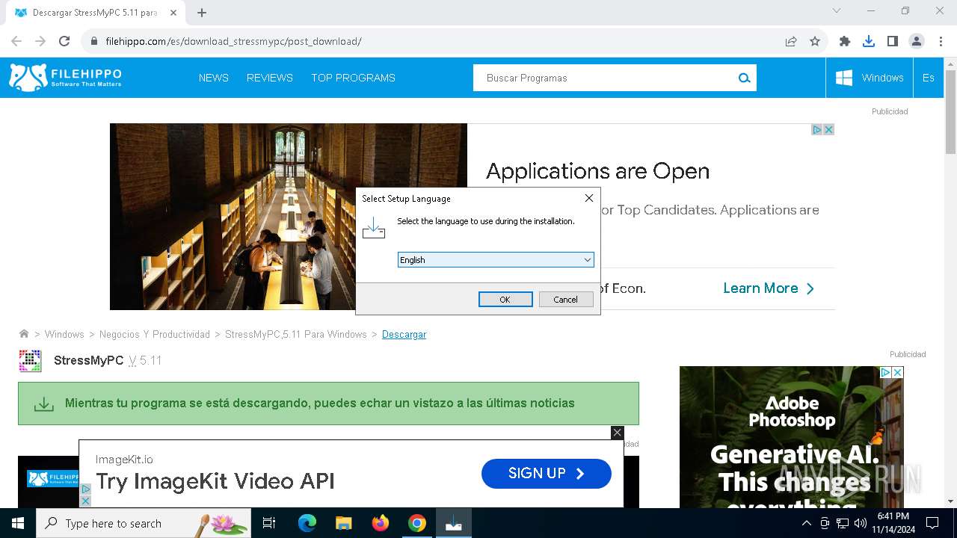This screenshot has width=957, height=538.
Task: Close the Select Setup Language dialog
Action: click(x=589, y=198)
